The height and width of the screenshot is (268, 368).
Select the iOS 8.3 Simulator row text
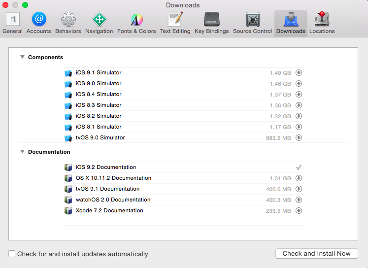[x=99, y=105]
